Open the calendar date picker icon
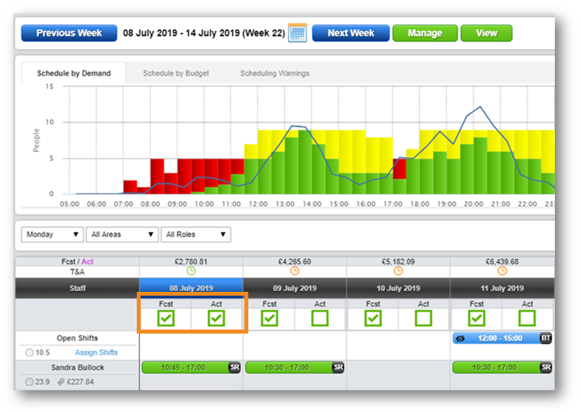 pyautogui.click(x=298, y=33)
